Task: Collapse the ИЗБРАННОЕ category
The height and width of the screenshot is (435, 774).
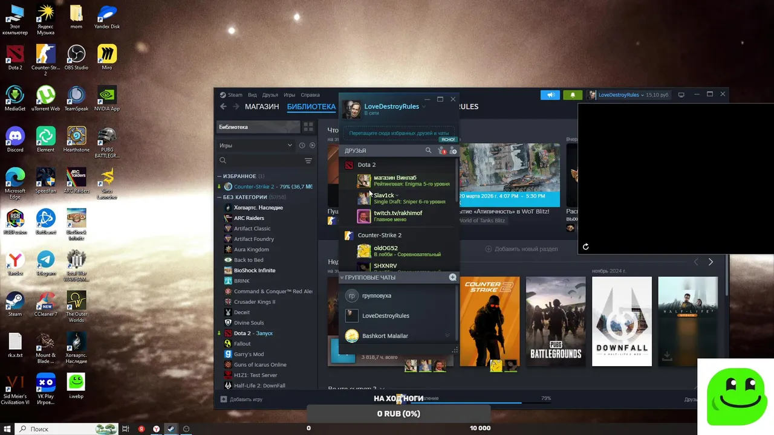Action: pyautogui.click(x=220, y=176)
